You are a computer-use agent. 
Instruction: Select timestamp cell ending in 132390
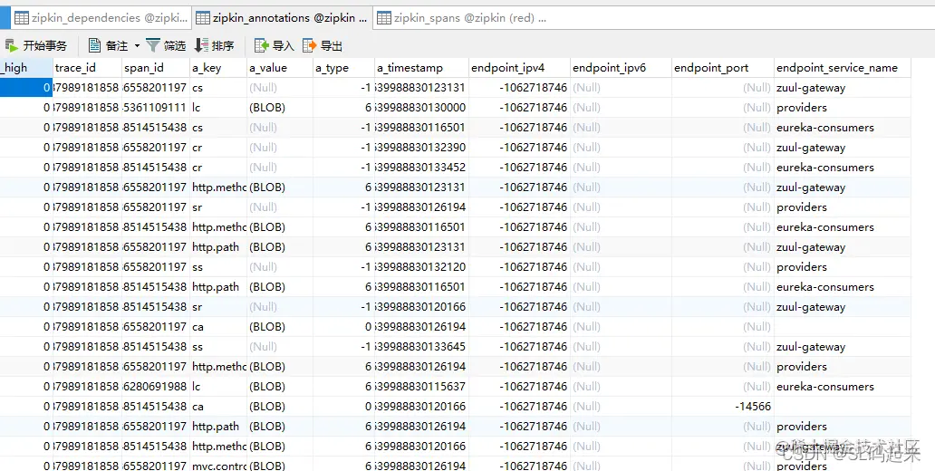[421, 148]
